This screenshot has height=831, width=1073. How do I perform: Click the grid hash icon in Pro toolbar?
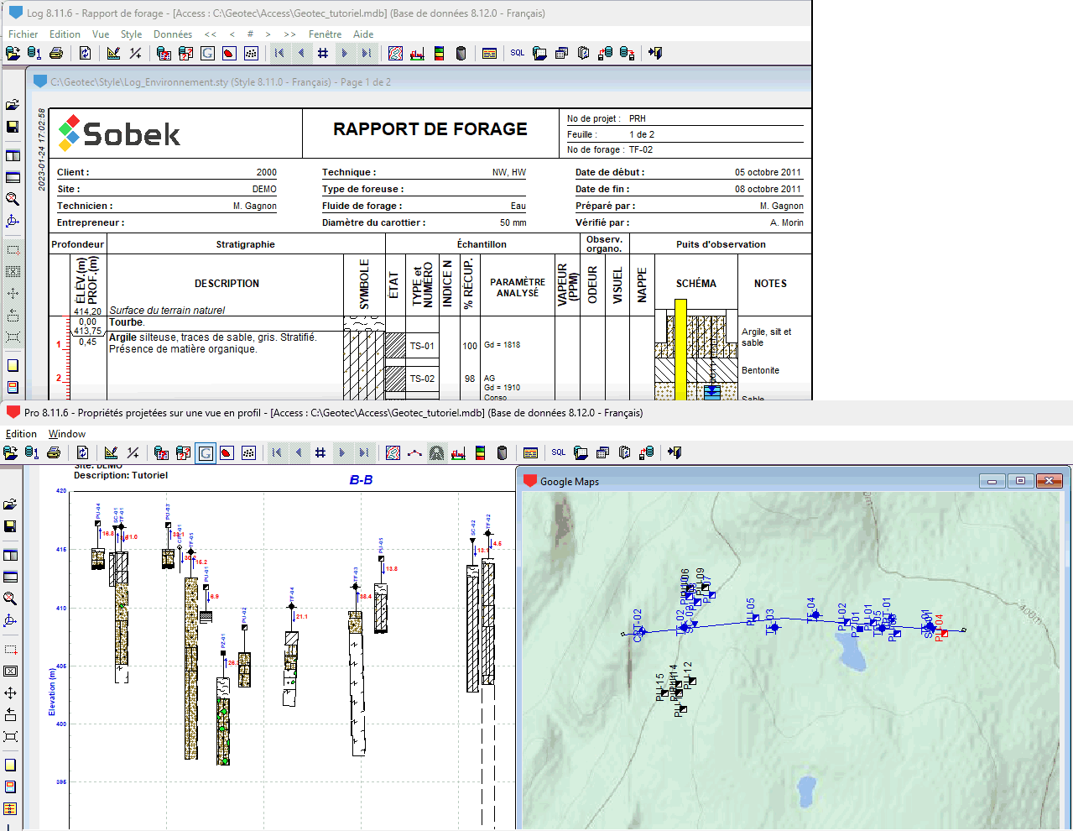[x=320, y=452]
